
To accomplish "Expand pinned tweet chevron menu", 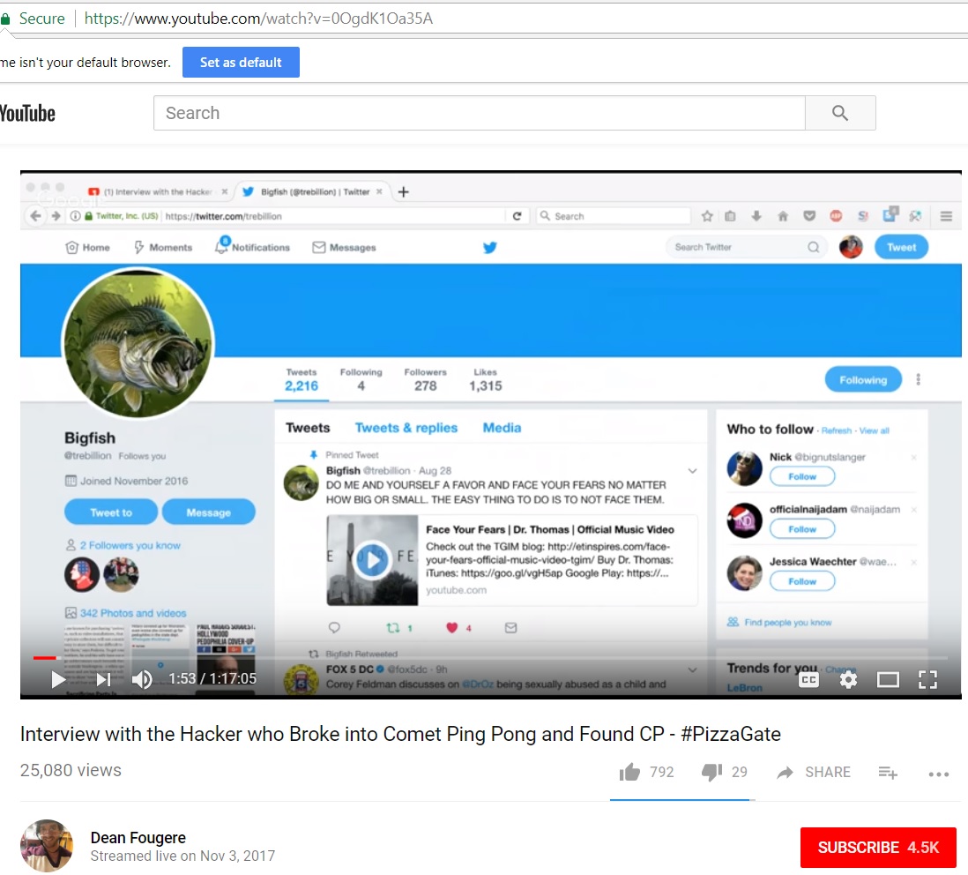I will click(692, 470).
